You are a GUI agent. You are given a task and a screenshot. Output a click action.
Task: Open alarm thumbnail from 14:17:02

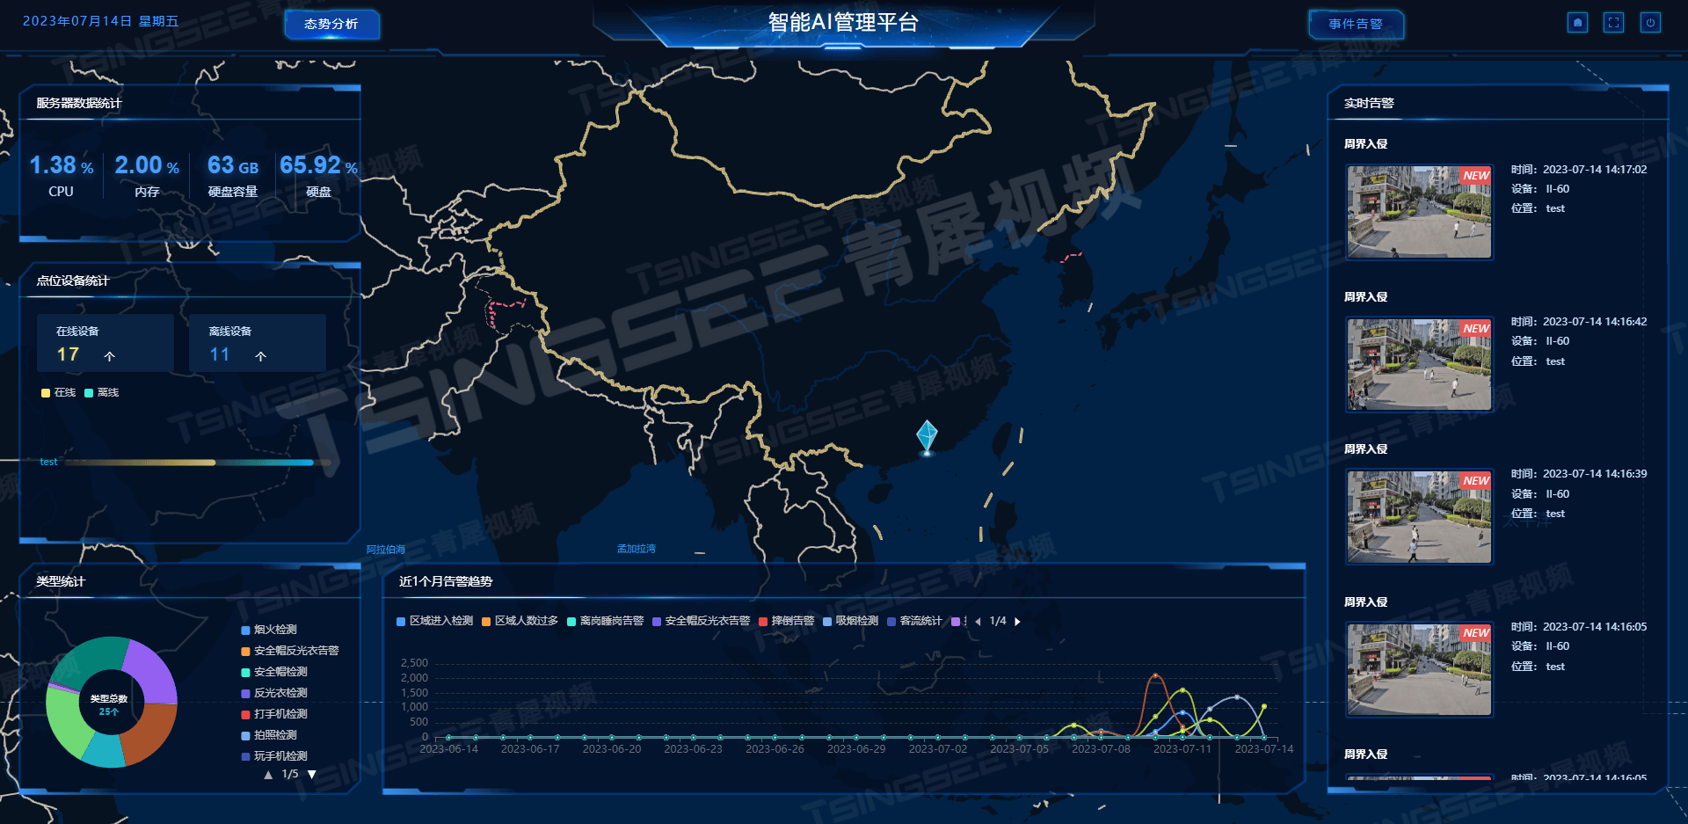1419,212
